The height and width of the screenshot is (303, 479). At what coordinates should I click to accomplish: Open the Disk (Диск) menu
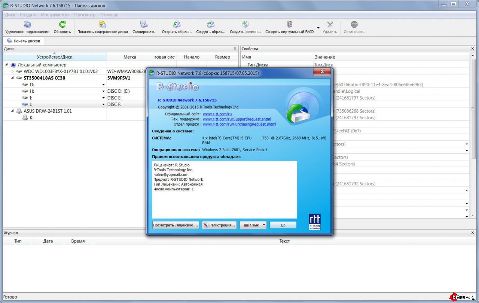click(x=10, y=15)
